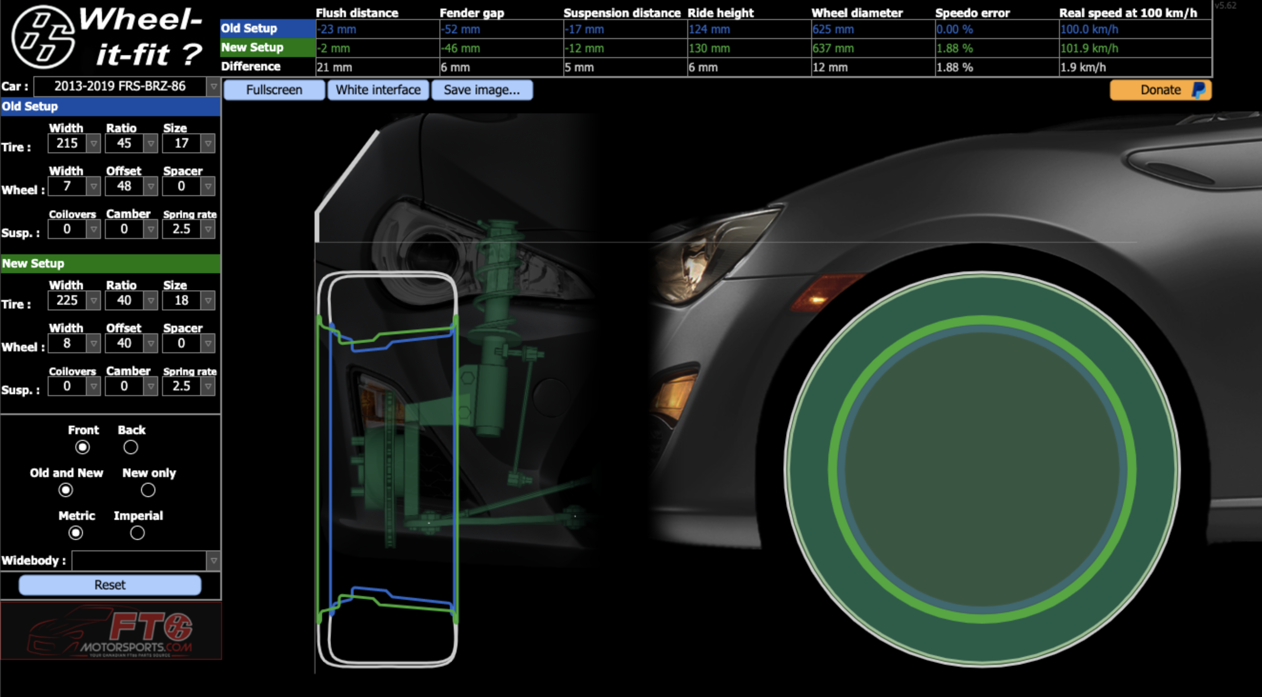The image size is (1262, 697).
Task: Click the Fullscreen button
Action: tap(274, 90)
